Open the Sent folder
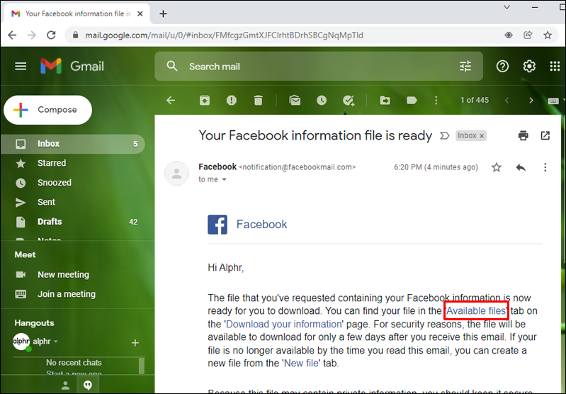 [x=72, y=202]
